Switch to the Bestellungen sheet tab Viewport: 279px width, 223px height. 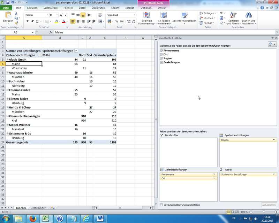(x=38, y=208)
